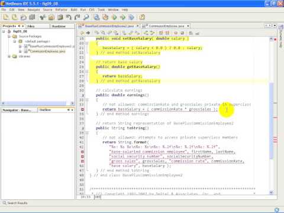This screenshot has height=213, width=284.
Task: Click the Undo arrow toolbar icon
Action: pyautogui.click(x=69, y=17)
